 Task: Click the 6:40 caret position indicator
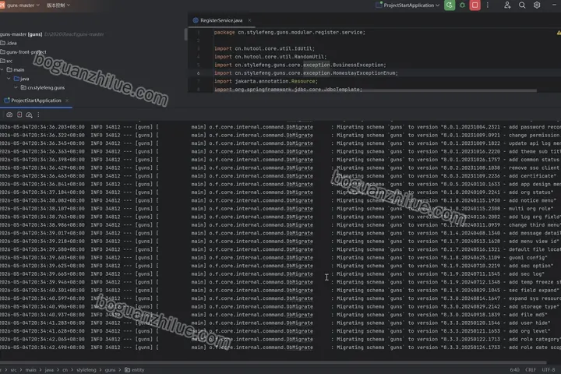click(x=514, y=369)
